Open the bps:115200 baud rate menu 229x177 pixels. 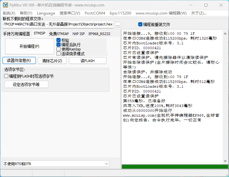[120, 13]
